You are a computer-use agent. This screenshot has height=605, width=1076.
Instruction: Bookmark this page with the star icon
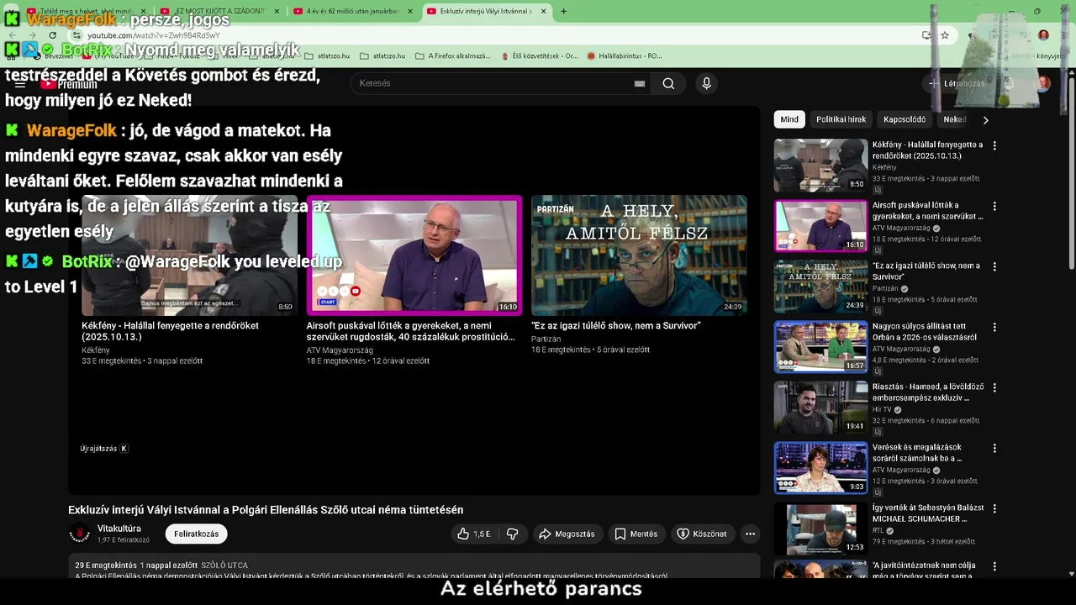point(945,35)
